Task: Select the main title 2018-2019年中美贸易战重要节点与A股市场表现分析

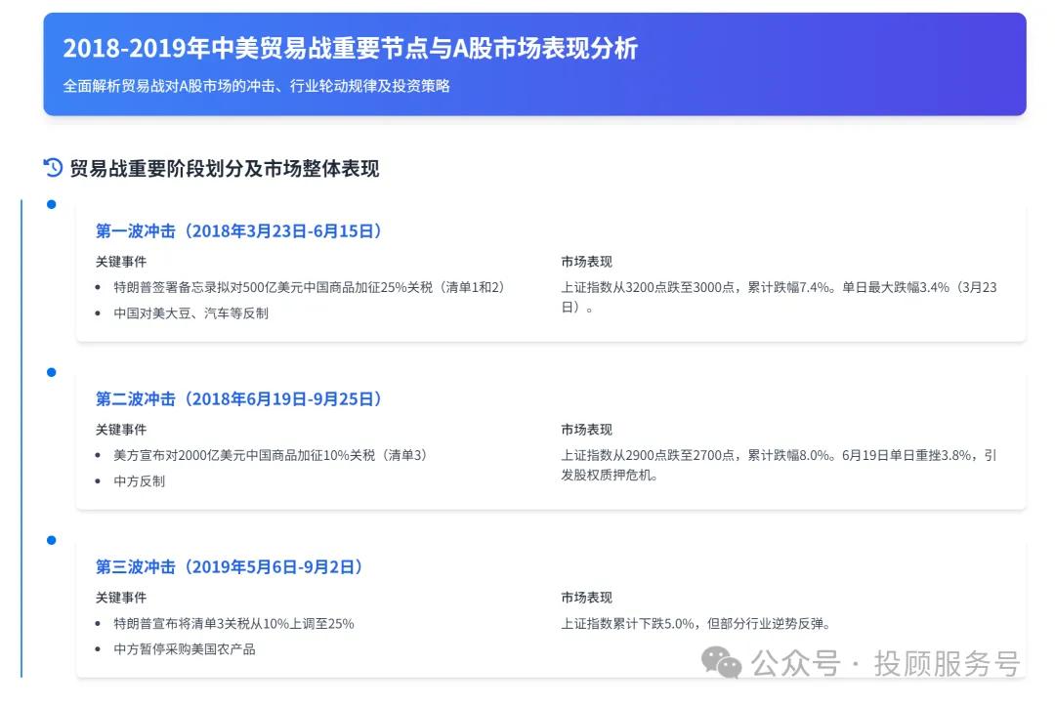Action: point(350,49)
